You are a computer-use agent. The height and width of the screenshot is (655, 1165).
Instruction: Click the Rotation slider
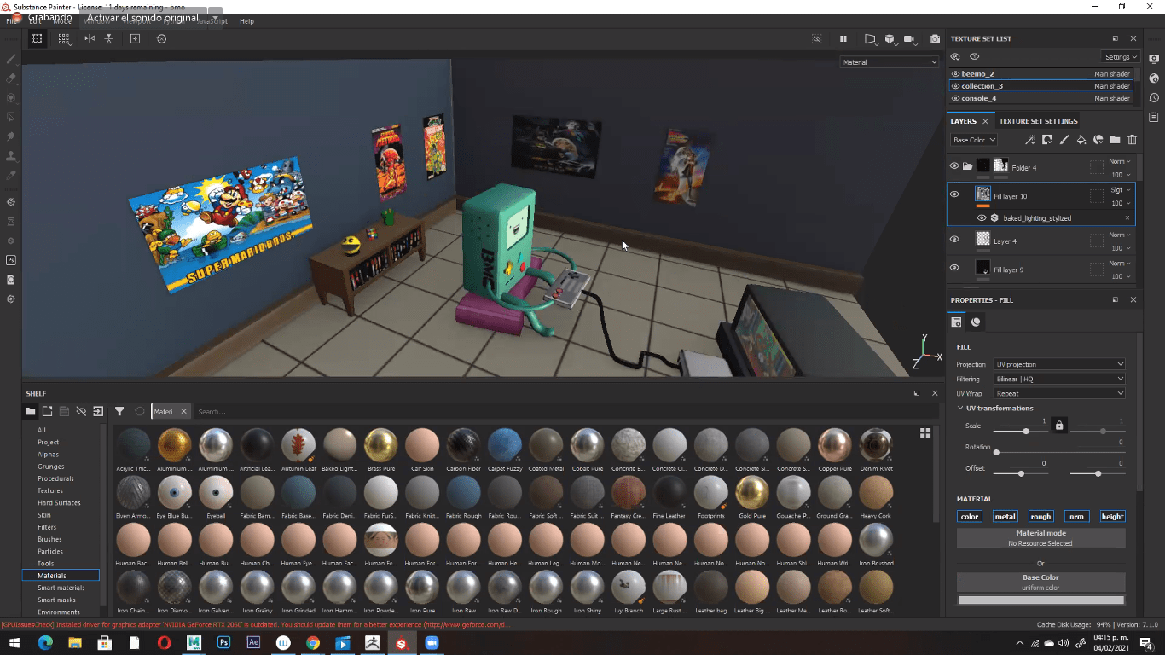[1058, 452]
